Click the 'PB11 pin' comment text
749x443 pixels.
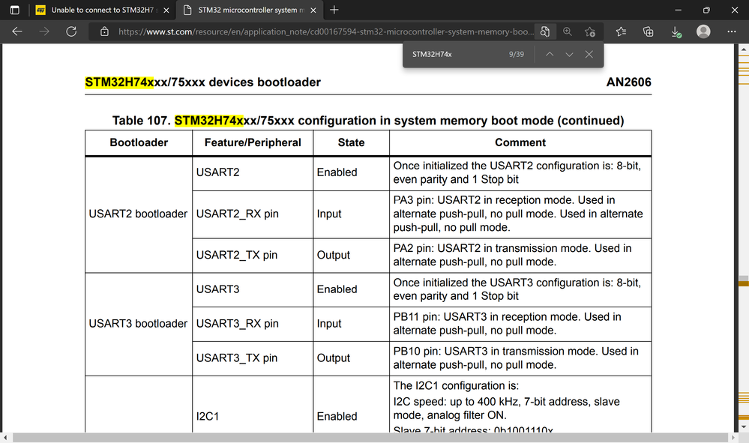click(508, 324)
